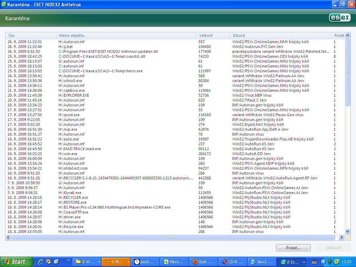Viewport: 356px width, 267px height.
Task: Select the H:\Recycle.exe entry
Action: (x=175, y=227)
